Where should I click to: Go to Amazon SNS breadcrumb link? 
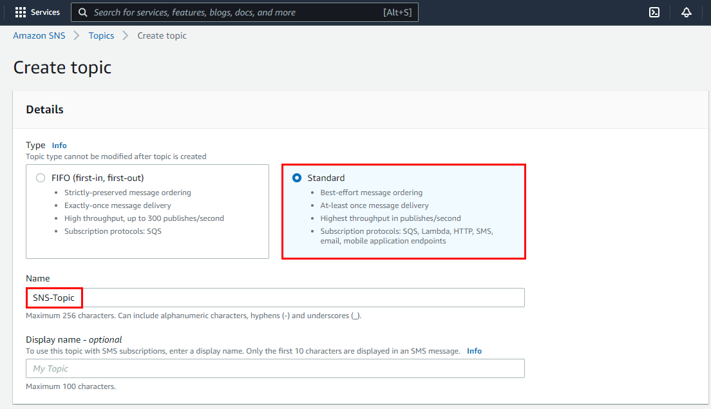39,36
